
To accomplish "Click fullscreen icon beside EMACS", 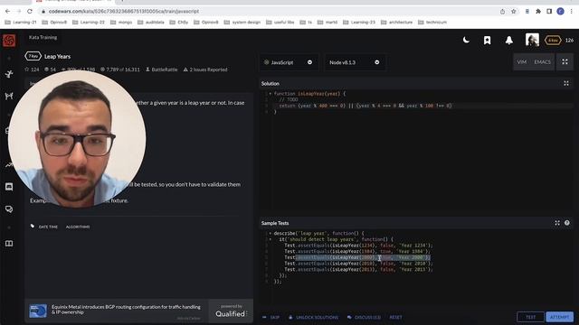I will pos(565,62).
